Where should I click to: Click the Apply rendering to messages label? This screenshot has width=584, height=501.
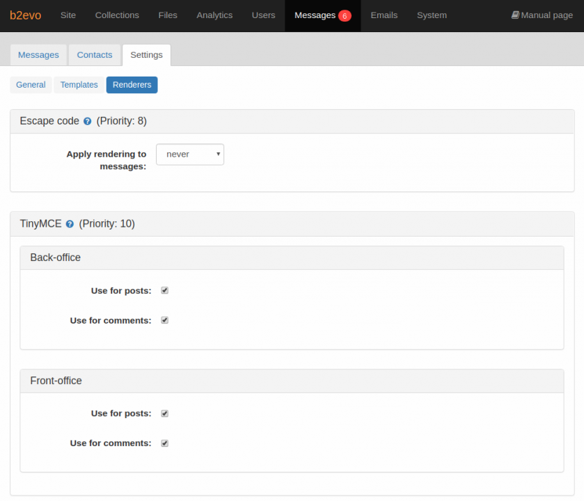coord(106,160)
